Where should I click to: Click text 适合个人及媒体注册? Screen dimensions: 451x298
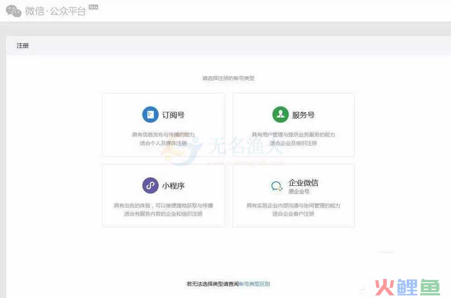163,143
